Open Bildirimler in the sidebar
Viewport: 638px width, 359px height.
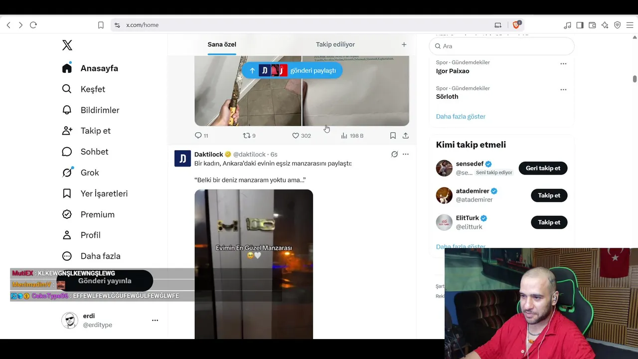click(91, 110)
